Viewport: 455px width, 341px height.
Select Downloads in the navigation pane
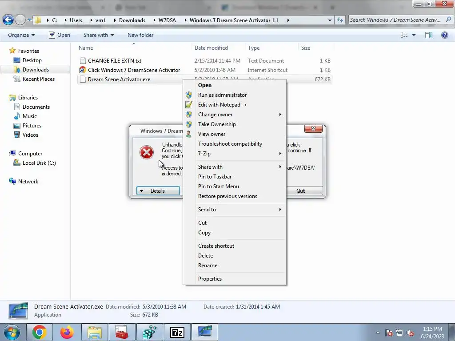[36, 70]
